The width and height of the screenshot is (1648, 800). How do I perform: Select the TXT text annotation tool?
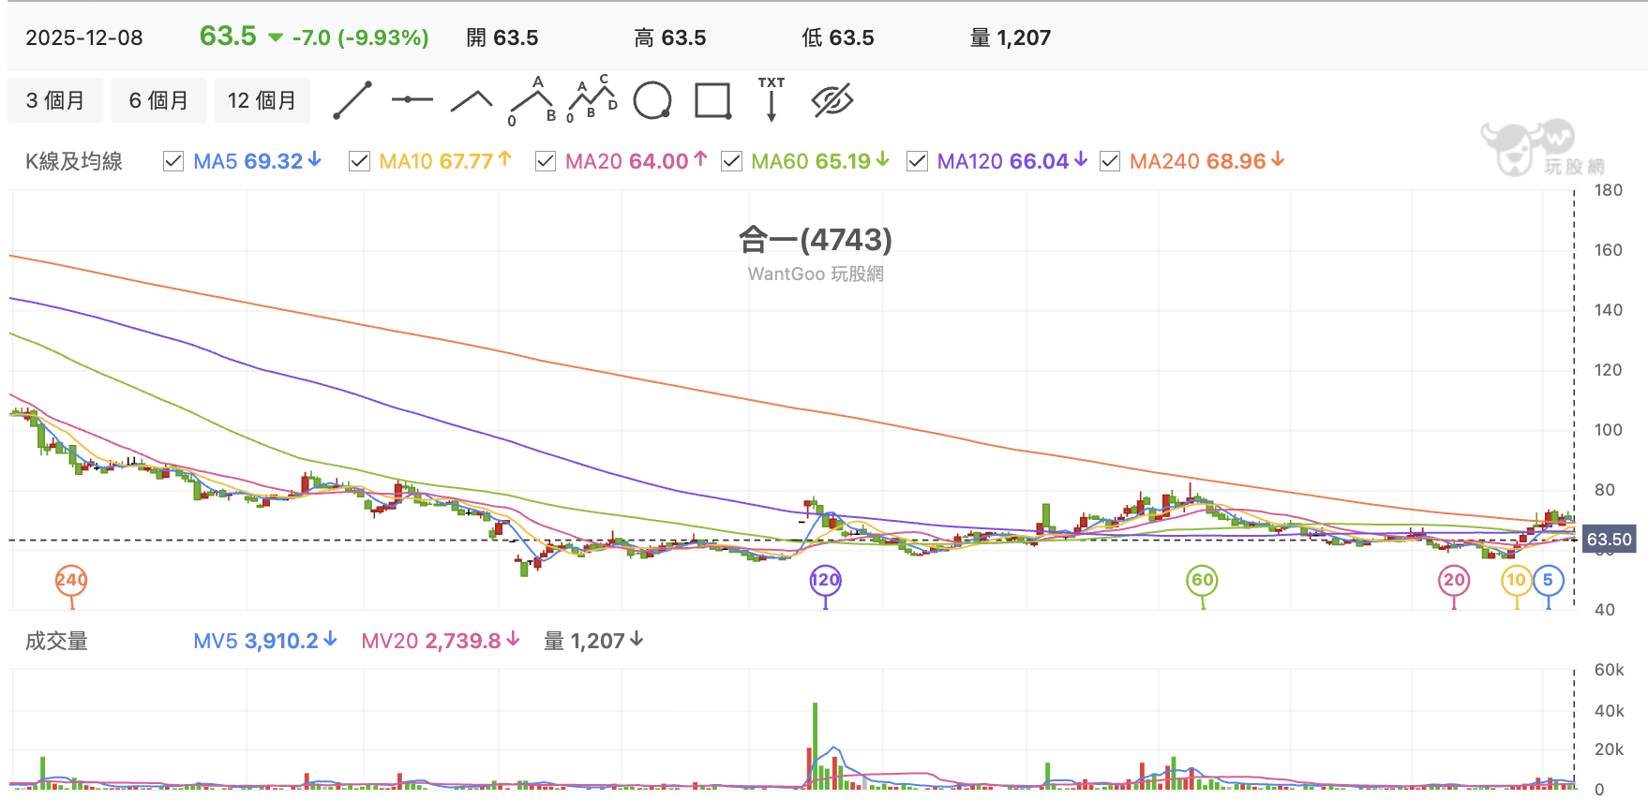click(x=772, y=99)
